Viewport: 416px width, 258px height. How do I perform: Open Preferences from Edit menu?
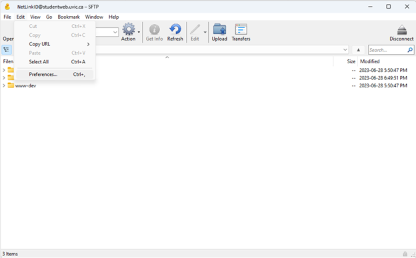[55, 74]
